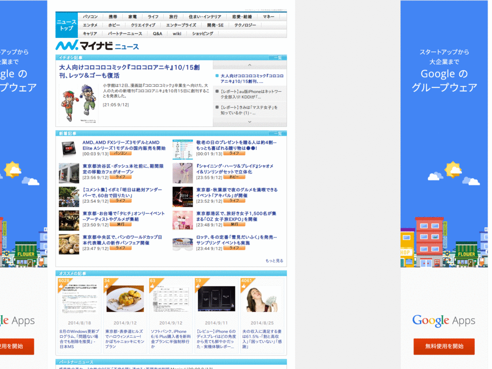Open the シャイニング・ハーツ figure article
492x369 pixels.
[234, 169]
